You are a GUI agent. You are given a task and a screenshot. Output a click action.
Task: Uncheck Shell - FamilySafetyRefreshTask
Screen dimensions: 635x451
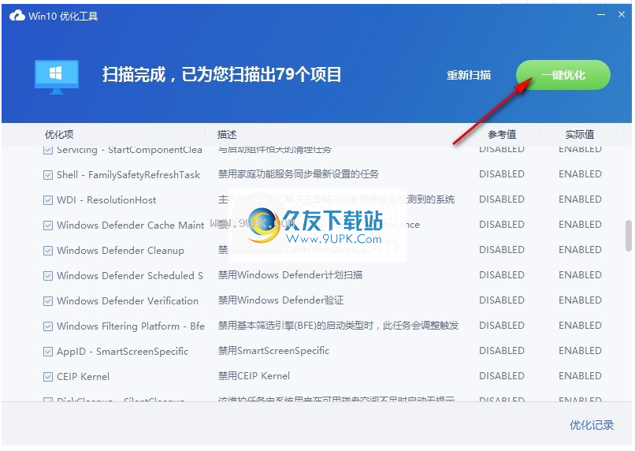pyautogui.click(x=48, y=175)
